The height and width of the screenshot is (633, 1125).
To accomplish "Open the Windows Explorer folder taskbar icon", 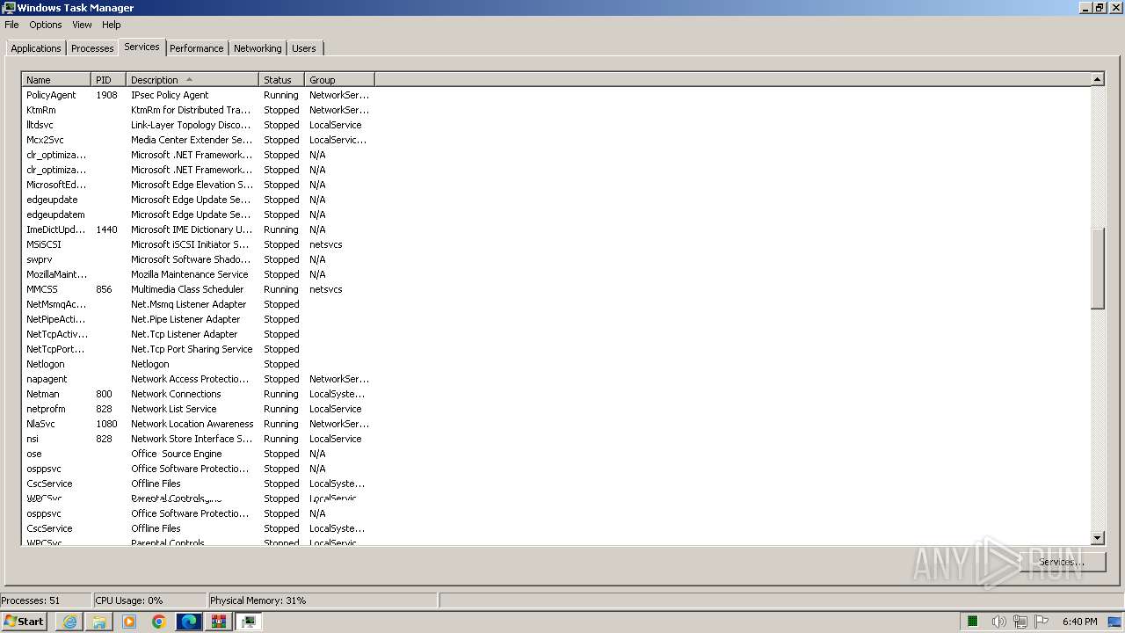I will (99, 622).
